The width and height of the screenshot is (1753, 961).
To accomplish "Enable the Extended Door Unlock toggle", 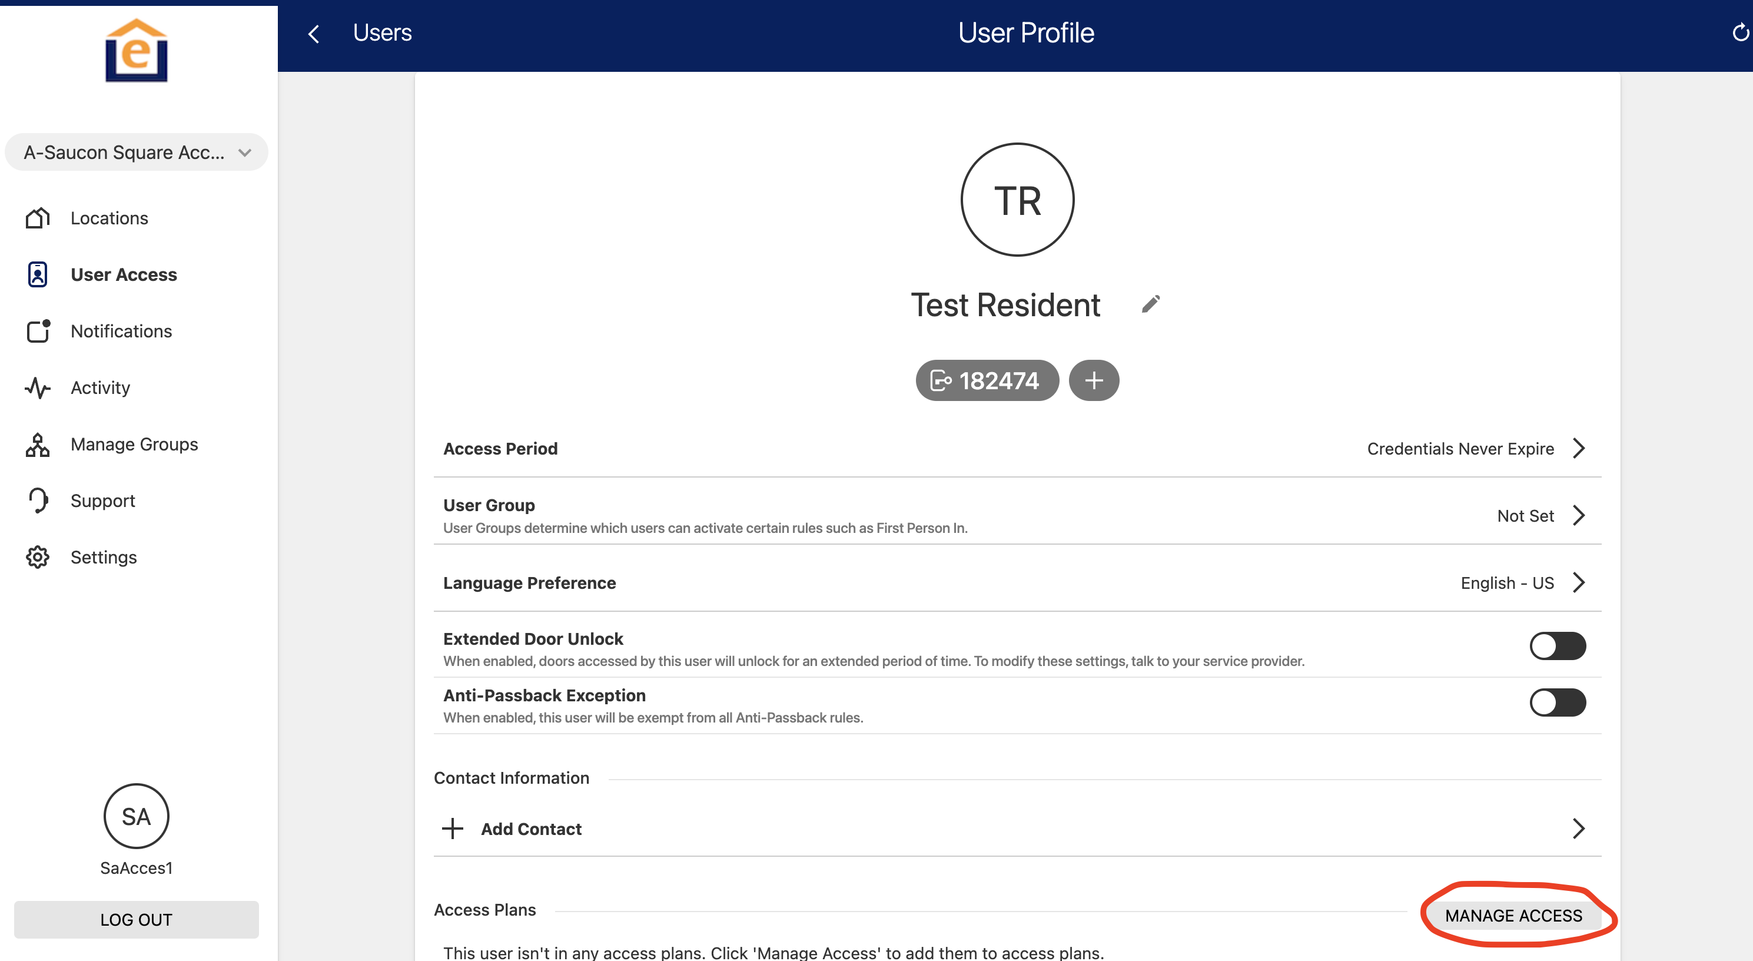I will pyautogui.click(x=1557, y=646).
